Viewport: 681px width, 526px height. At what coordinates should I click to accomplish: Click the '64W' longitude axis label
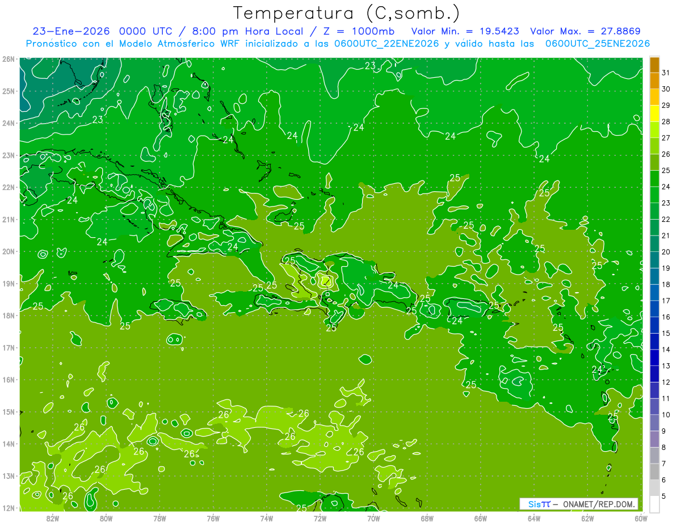click(533, 518)
